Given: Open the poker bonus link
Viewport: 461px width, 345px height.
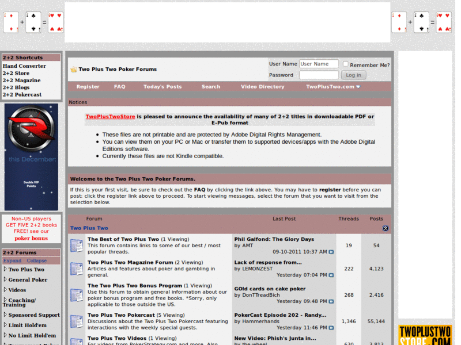Looking at the screenshot, I should tap(31, 238).
